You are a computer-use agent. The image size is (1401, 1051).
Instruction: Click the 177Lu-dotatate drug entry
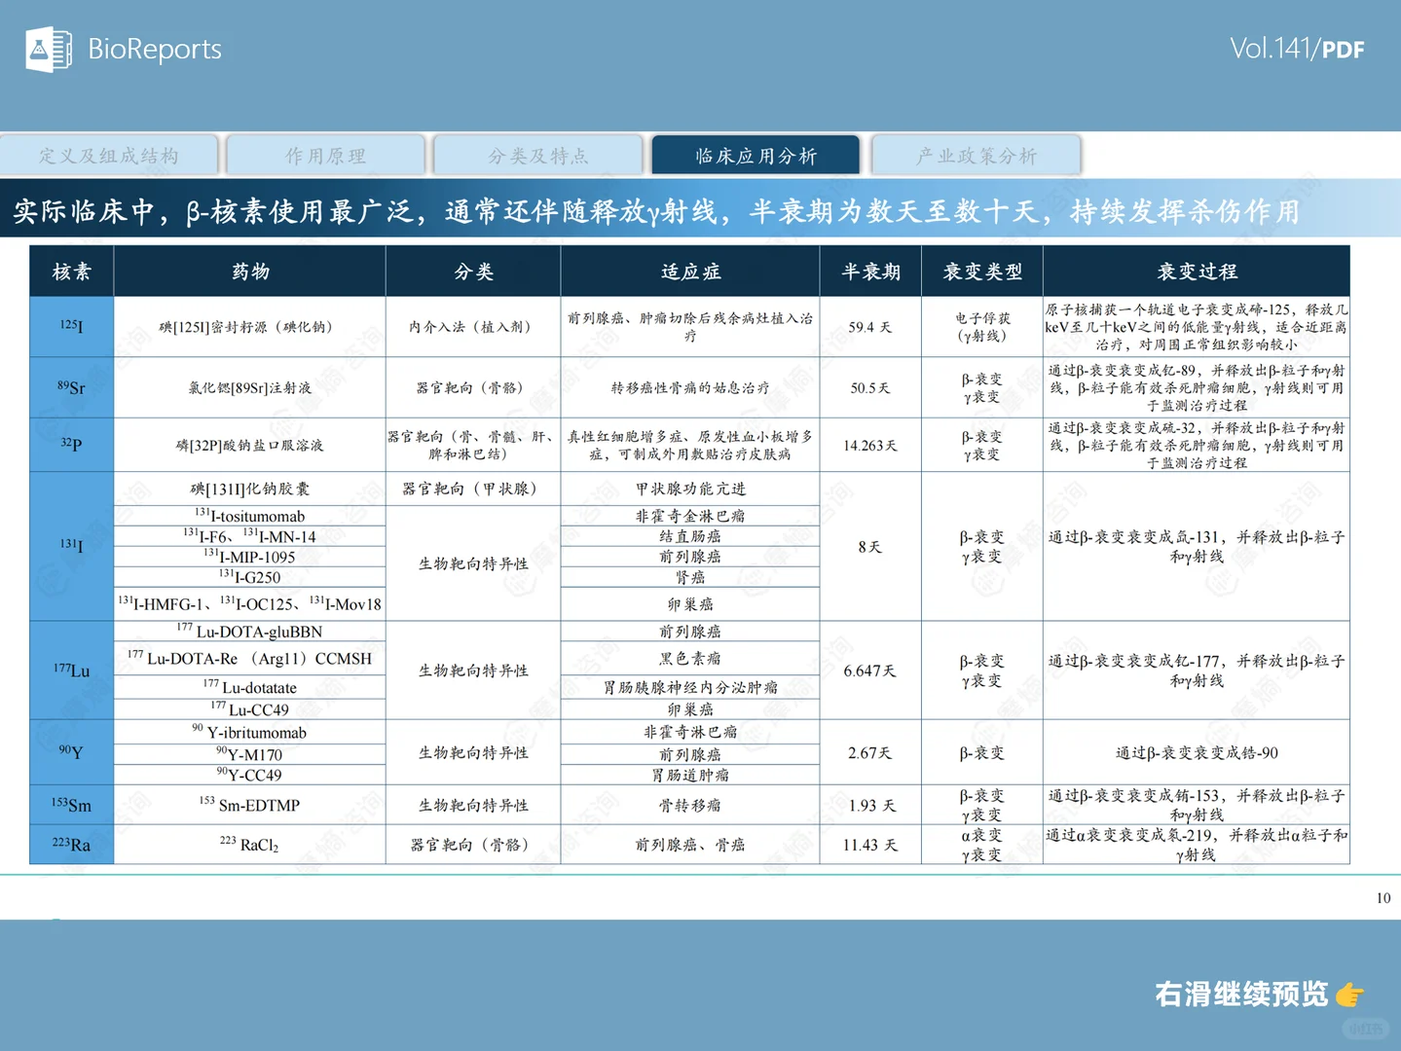click(249, 686)
